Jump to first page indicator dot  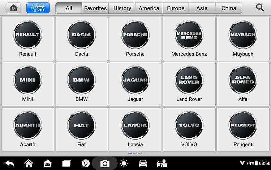129,153
